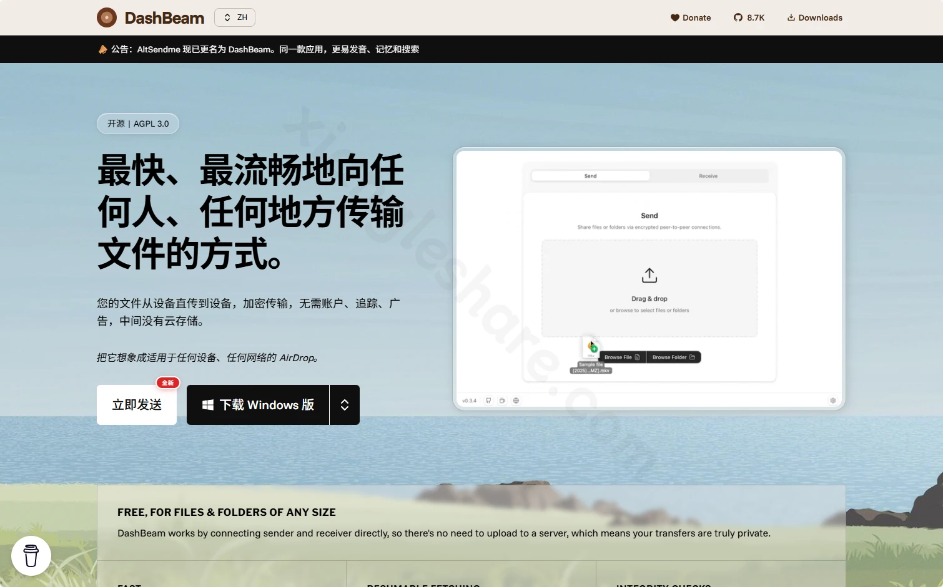This screenshot has height=587, width=943.
Task: Click the v0.3.4 version label
Action: tap(469, 400)
